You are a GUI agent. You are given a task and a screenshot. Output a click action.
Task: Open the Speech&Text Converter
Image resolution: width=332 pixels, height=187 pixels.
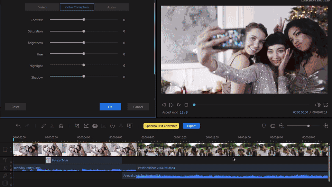161,126
